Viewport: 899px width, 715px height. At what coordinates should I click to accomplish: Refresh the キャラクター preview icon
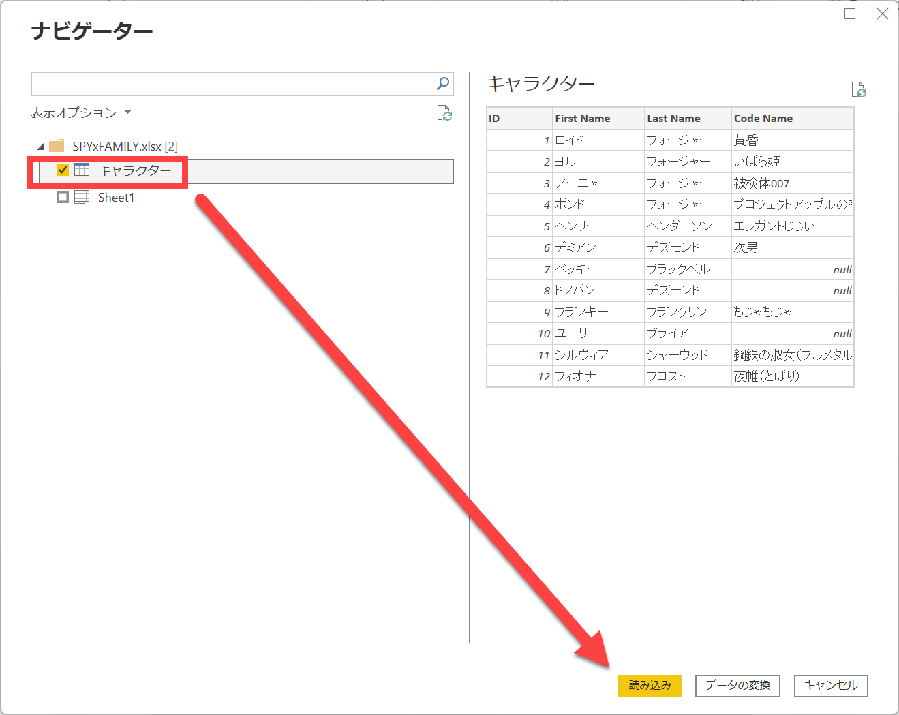(x=859, y=90)
